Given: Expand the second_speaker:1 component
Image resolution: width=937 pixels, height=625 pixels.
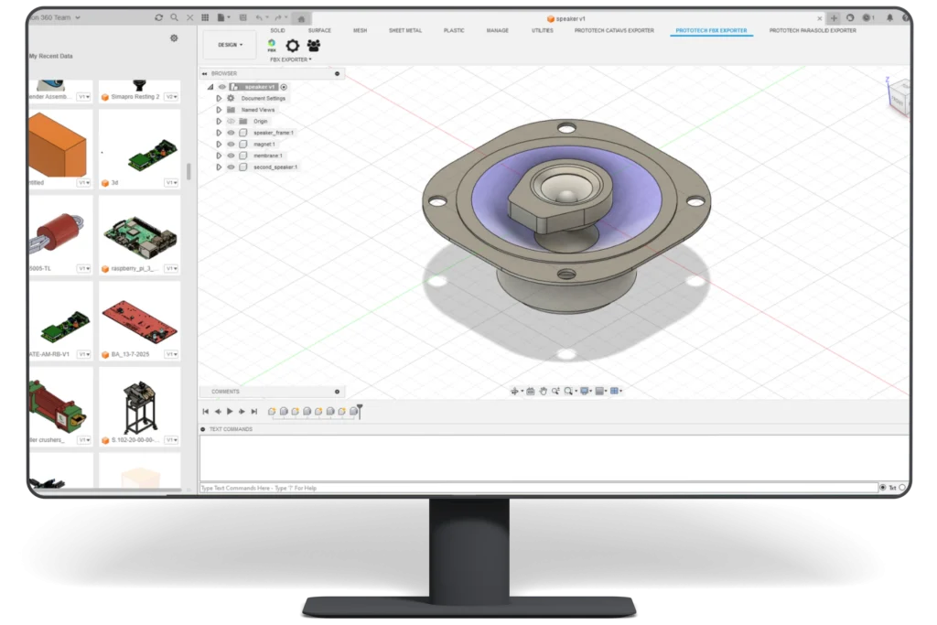Looking at the screenshot, I should click(218, 166).
